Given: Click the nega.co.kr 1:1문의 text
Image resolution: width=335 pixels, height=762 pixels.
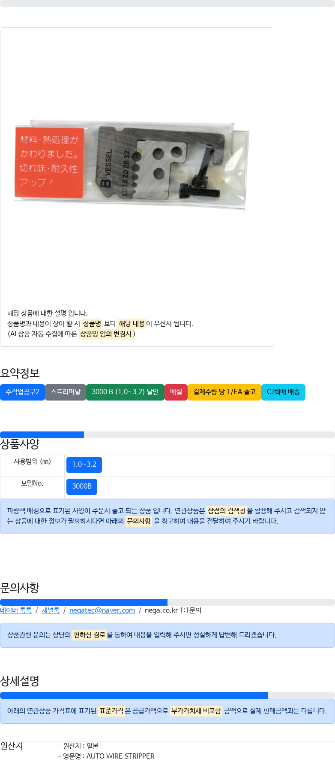Looking at the screenshot, I should tap(173, 610).
